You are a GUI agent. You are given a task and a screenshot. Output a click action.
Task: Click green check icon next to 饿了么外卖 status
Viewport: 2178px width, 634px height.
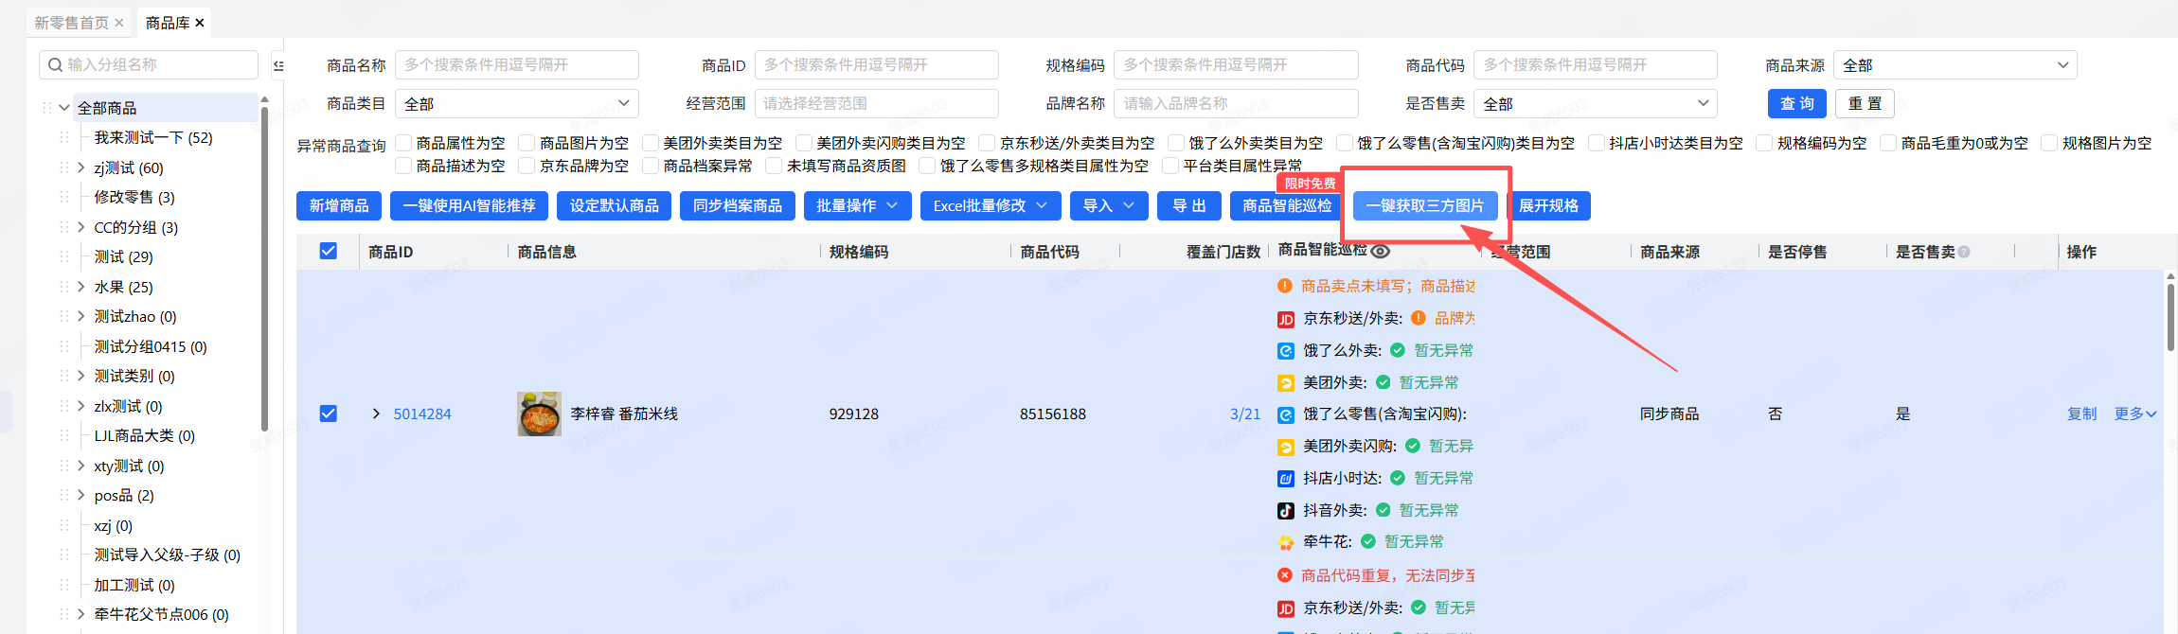coord(1398,350)
